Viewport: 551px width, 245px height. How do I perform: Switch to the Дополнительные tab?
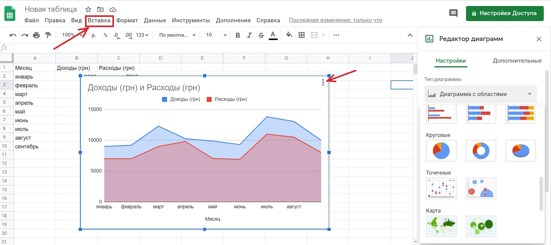click(x=517, y=61)
